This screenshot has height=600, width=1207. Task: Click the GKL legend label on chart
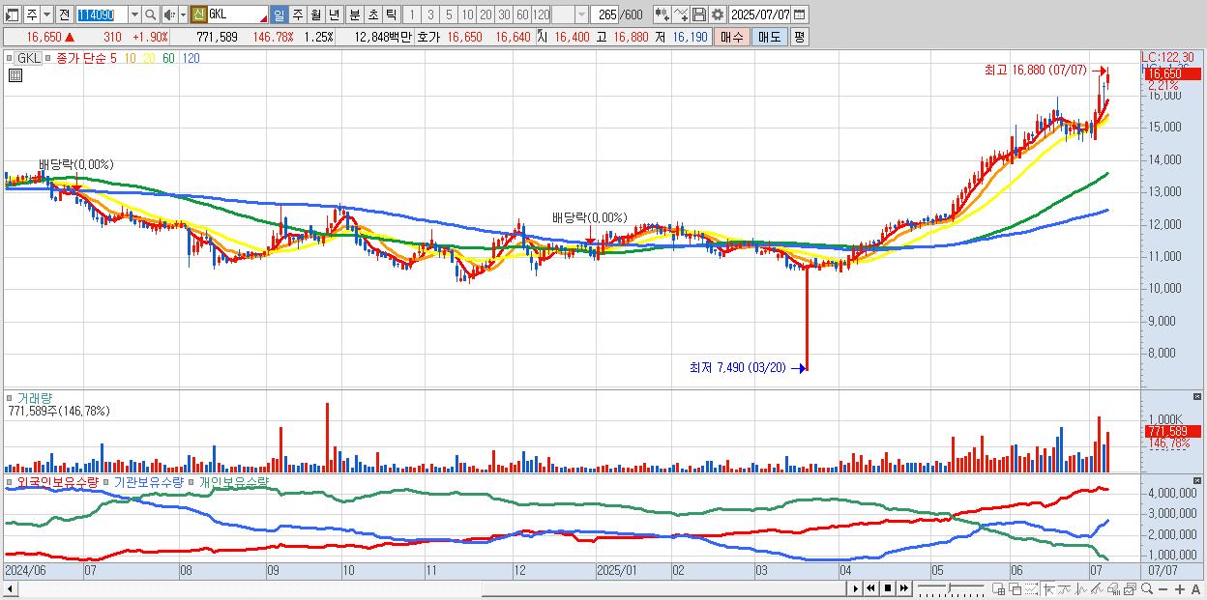[28, 58]
